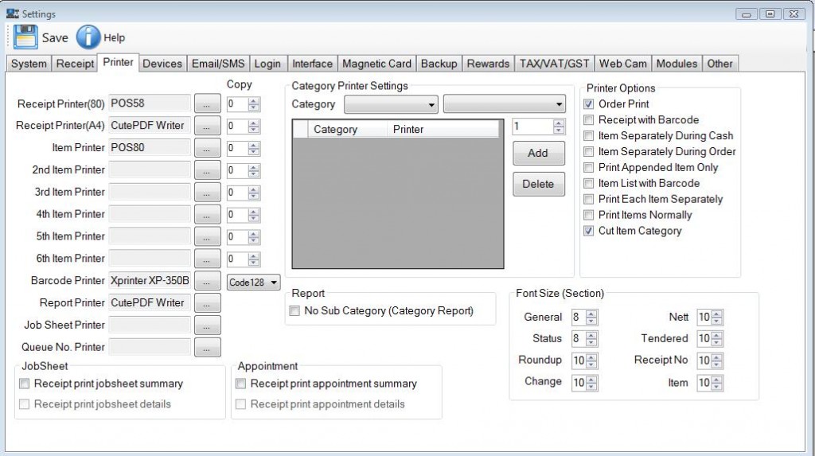Click the Receipt No font size stepper

point(717,361)
